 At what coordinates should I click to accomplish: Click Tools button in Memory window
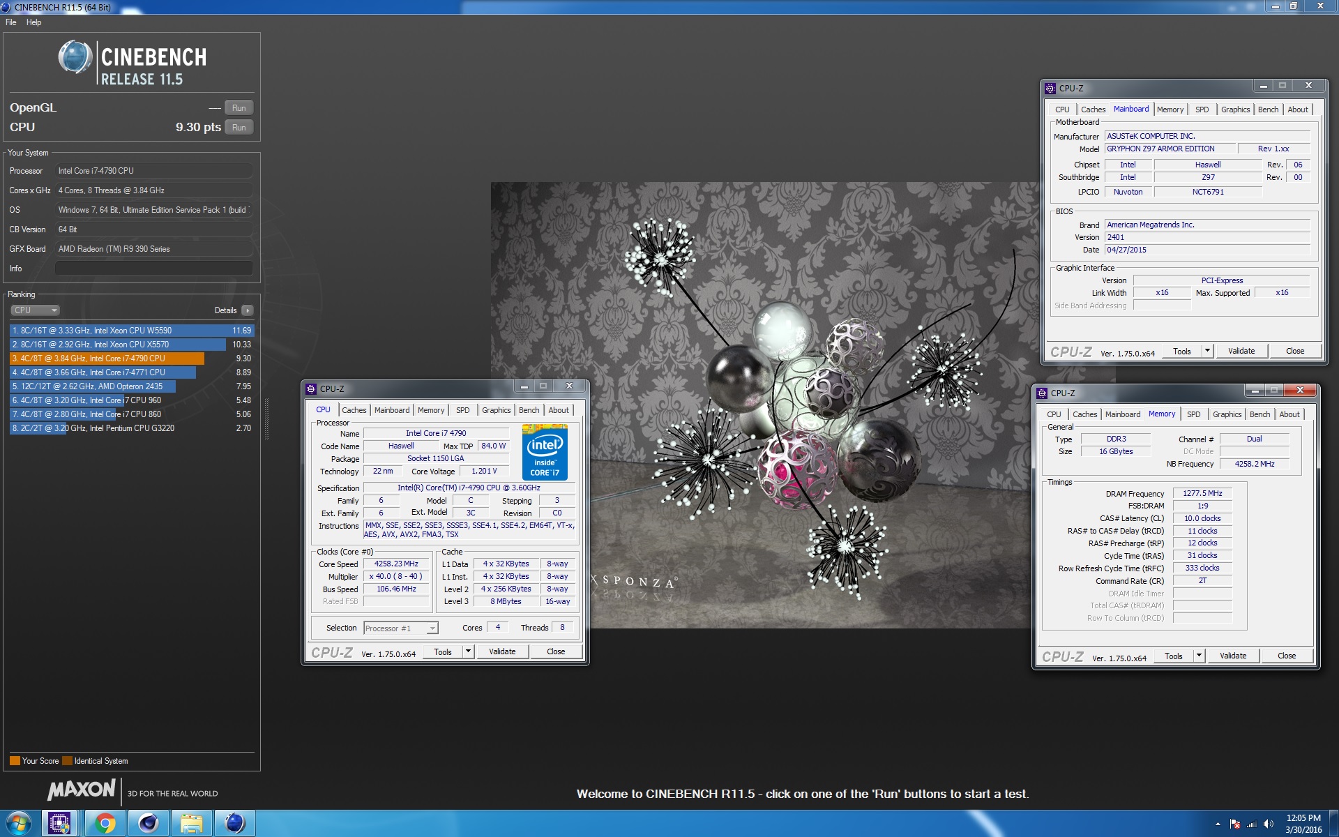(x=1174, y=656)
